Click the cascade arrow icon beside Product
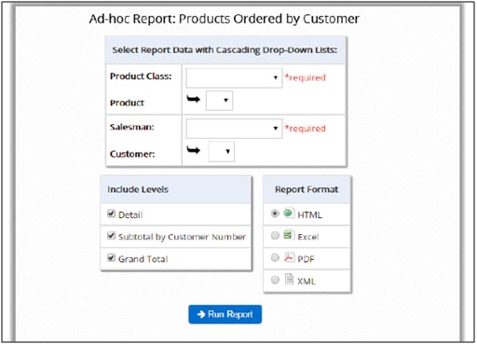 (193, 100)
